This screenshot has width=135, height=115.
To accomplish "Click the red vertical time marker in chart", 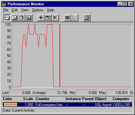I will [60, 56].
